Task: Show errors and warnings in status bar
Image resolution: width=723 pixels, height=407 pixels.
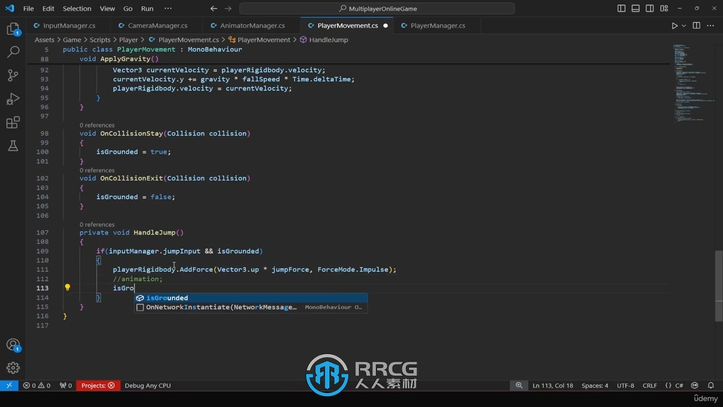Action: point(37,386)
